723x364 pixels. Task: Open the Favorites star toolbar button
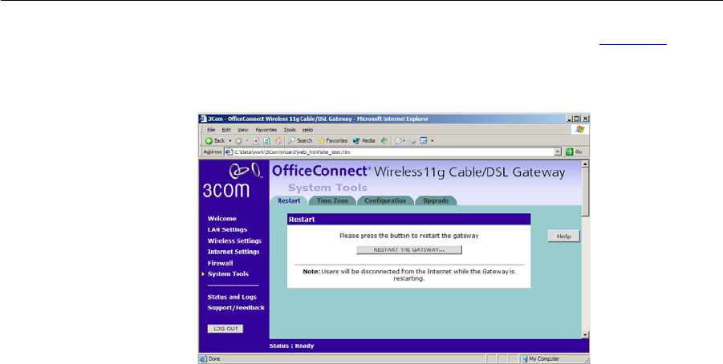point(333,141)
